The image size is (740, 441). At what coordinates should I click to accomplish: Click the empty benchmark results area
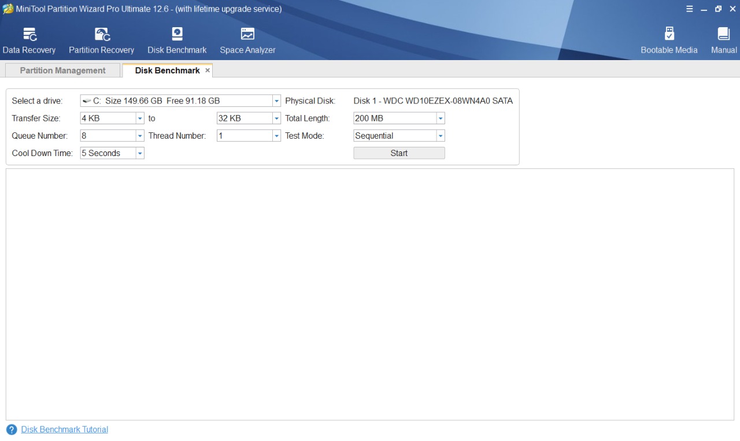[x=370, y=294]
